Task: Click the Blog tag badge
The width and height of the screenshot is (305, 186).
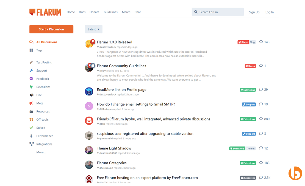Action: 252,42
